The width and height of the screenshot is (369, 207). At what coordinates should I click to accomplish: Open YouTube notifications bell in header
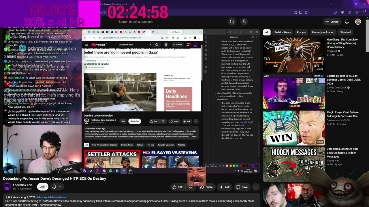[347, 22]
